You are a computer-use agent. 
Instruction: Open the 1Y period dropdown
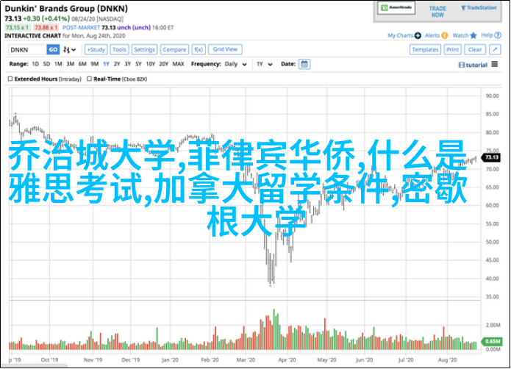264,64
